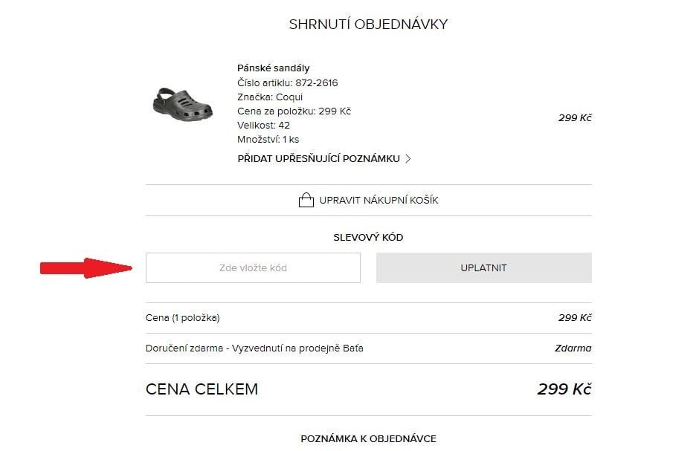Image resolution: width=699 pixels, height=451 pixels.
Task: Click the sandal product thumbnail
Action: pyautogui.click(x=183, y=103)
